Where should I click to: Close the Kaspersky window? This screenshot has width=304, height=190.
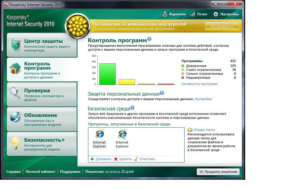tap(235, 4)
